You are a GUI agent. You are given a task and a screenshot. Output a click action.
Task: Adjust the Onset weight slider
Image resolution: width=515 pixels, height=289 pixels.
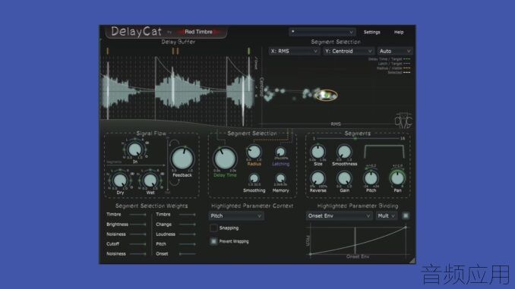coord(188,254)
